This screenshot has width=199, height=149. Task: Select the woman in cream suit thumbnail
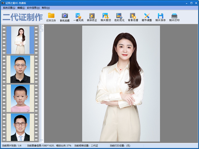[20, 40]
